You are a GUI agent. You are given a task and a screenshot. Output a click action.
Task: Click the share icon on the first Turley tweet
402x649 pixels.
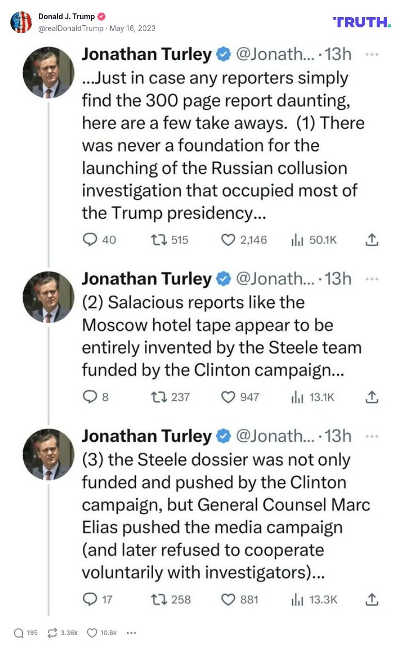(x=373, y=240)
